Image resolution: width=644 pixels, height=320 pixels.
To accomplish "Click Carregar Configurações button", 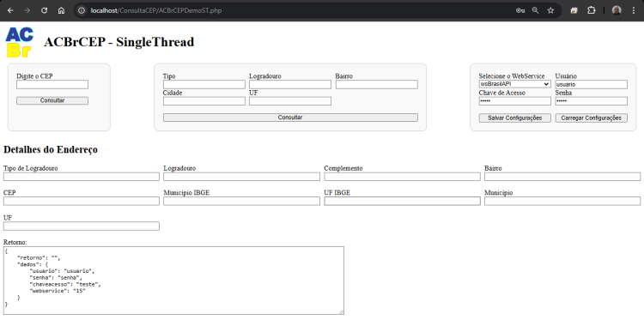I will coord(591,118).
